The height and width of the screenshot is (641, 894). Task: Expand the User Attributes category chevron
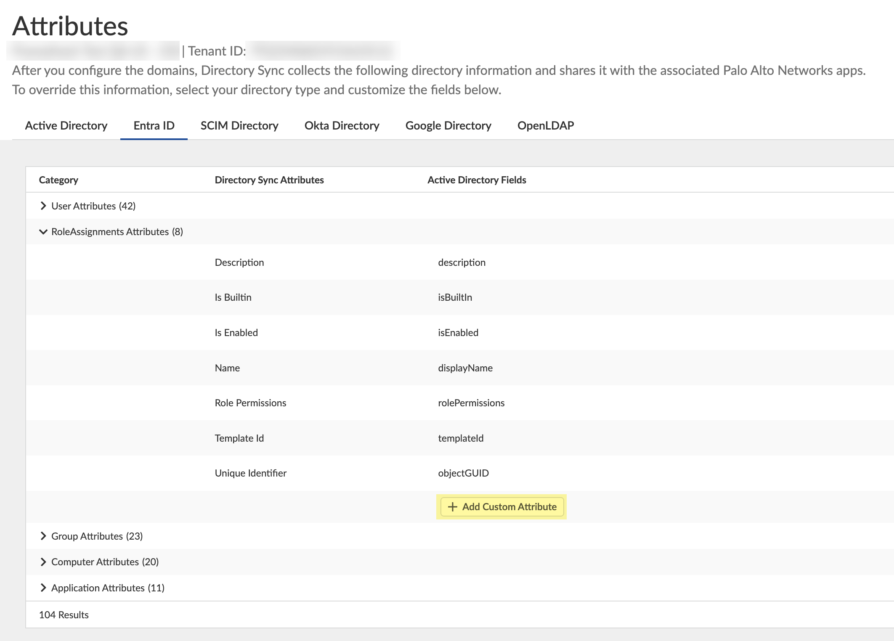43,206
